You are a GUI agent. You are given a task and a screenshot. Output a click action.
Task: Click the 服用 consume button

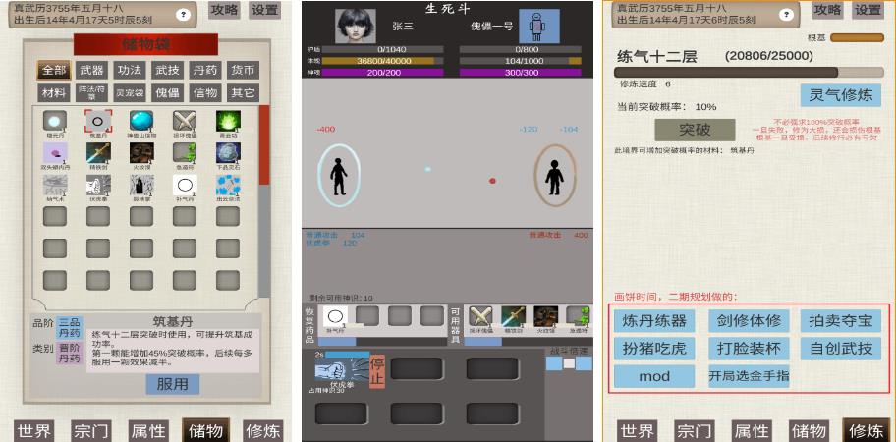click(x=172, y=384)
